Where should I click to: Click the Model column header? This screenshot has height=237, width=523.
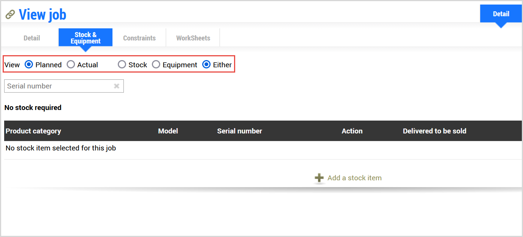pos(168,131)
